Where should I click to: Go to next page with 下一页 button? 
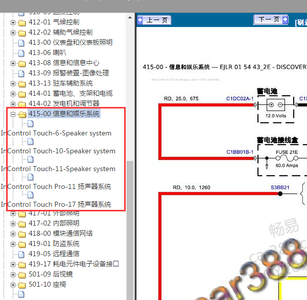tap(271, 19)
